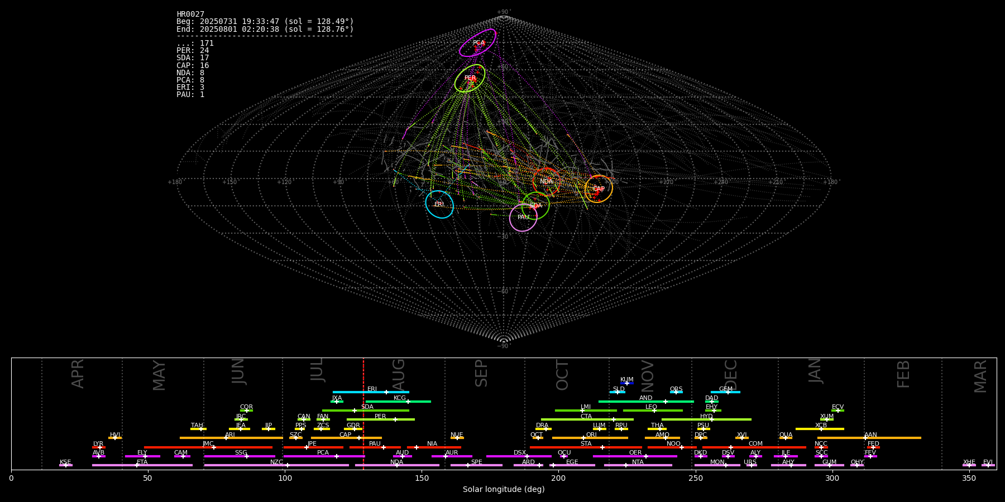Click the COM shower bar in timeline
The image size is (1005, 502).
pos(755,447)
